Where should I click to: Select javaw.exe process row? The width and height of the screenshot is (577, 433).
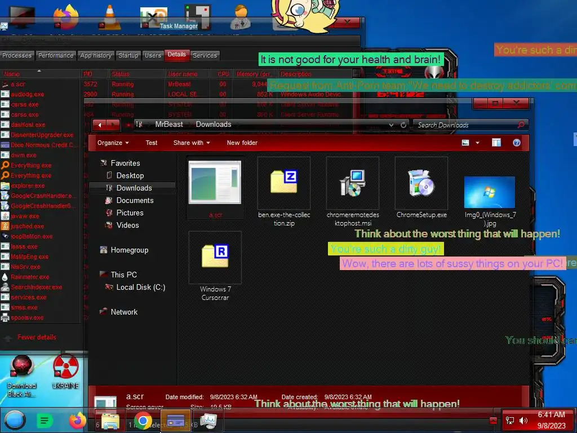41,216
